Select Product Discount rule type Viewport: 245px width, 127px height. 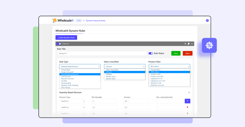[80, 72]
